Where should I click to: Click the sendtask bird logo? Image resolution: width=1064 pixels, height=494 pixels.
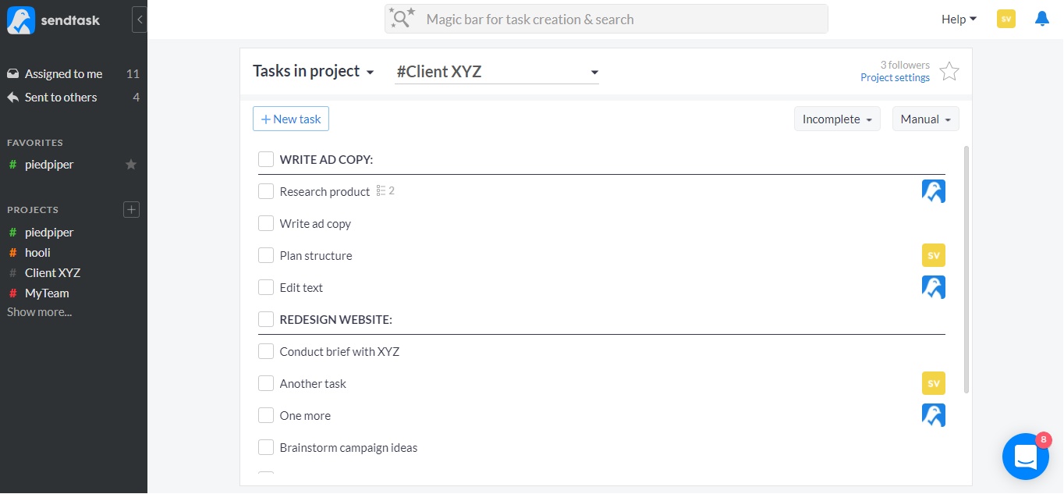(21, 20)
